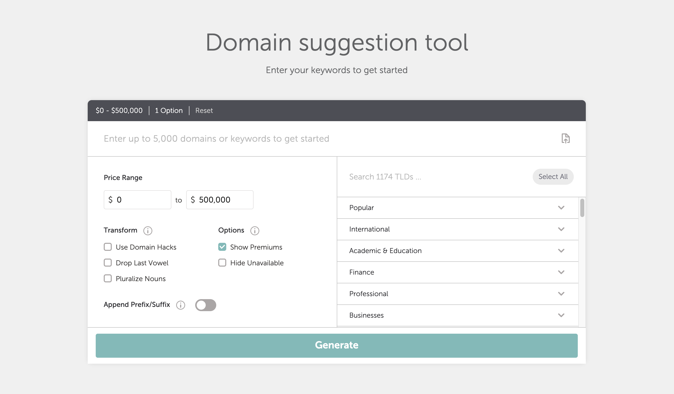Expand the Finance TLD category
This screenshot has height=394, width=674.
[458, 272]
